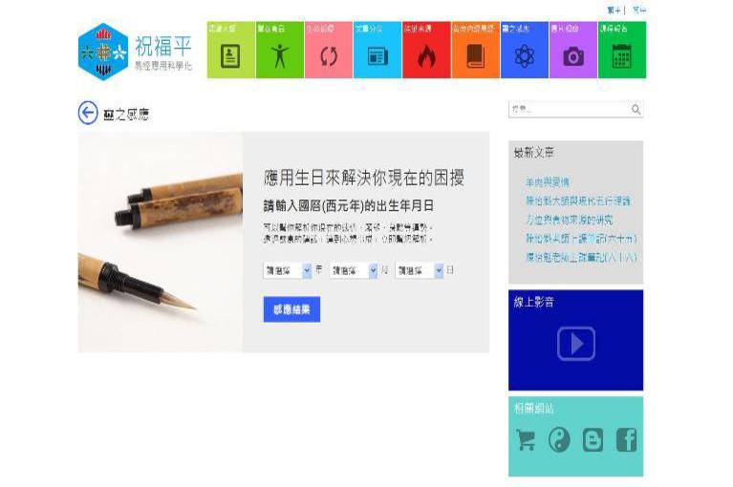Open the first article link 羊肉與愛情
This screenshot has height=487, width=733.
547,182
